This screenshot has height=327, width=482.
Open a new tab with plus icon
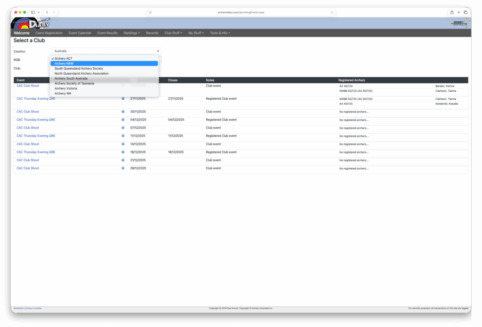coord(459,12)
